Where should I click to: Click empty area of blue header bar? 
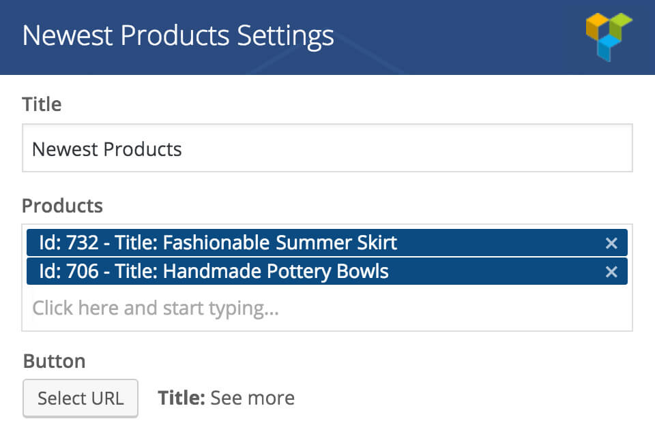[x=459, y=37]
